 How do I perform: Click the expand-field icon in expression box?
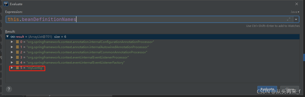click(289, 19)
